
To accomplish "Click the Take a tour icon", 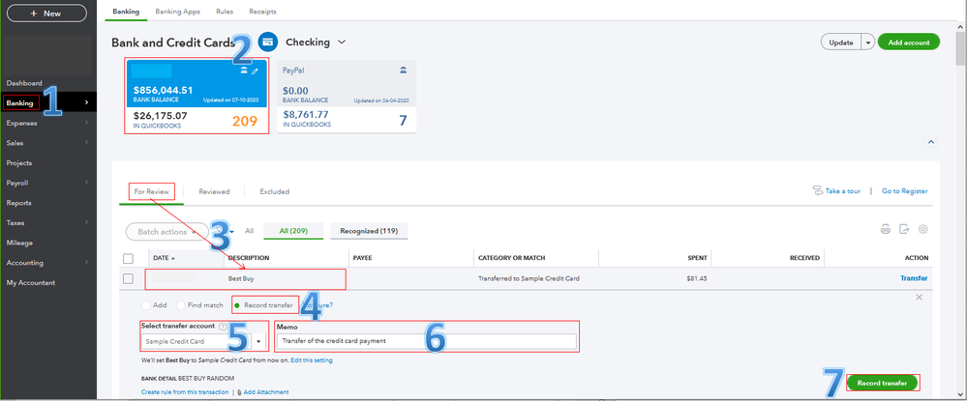I will coord(818,191).
